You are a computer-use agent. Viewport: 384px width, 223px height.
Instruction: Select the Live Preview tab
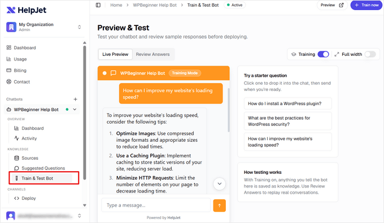[115, 54]
